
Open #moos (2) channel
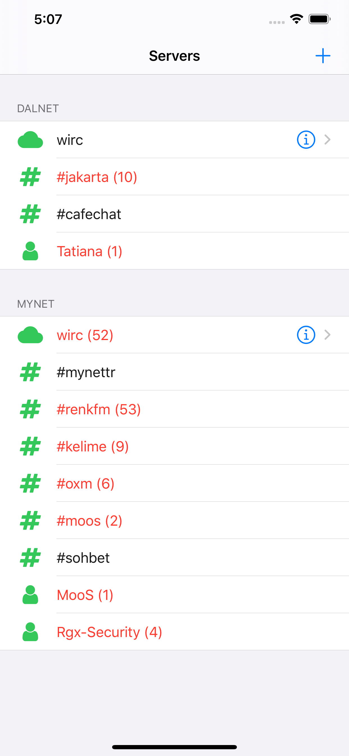(175, 521)
